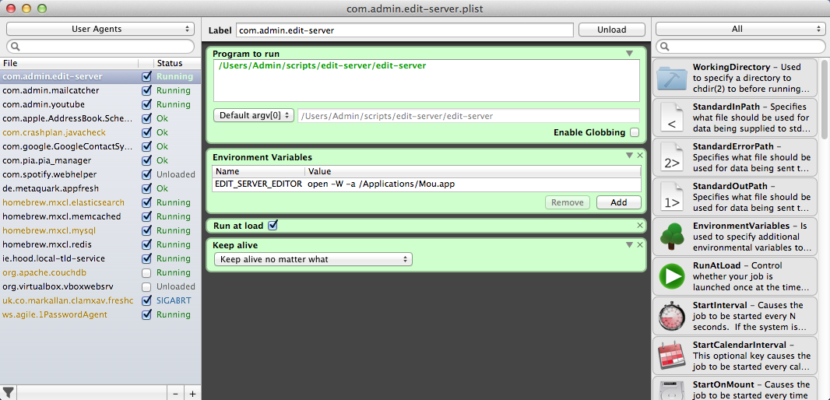Toggle com.admin.mailcatcher enabled checkbox
The image size is (830, 400).
(x=146, y=90)
